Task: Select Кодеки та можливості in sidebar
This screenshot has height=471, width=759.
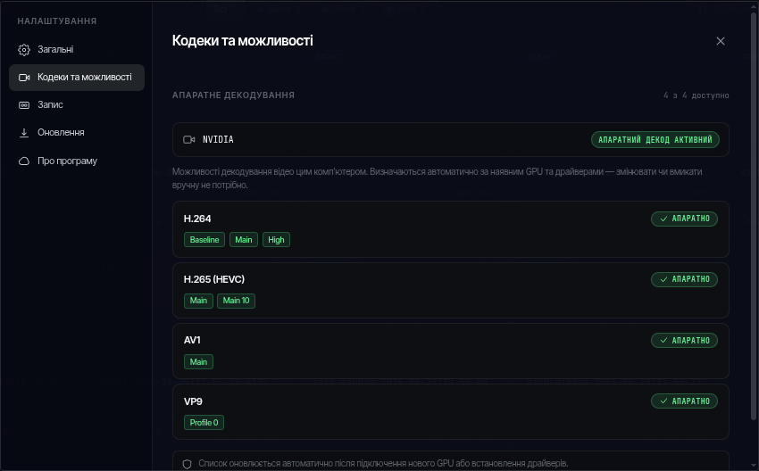Action: pyautogui.click(x=77, y=78)
